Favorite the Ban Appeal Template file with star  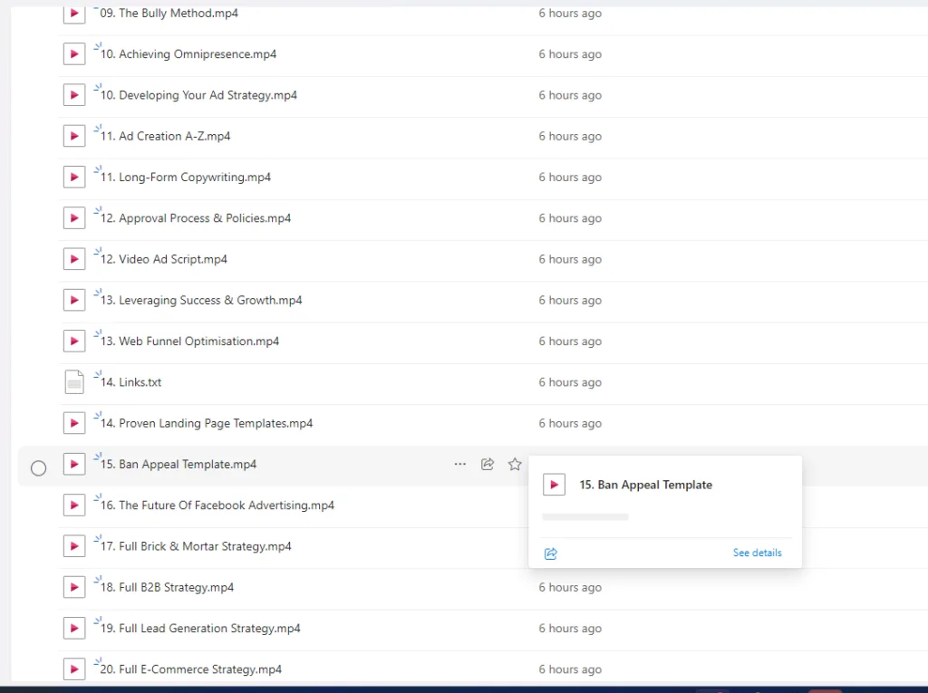point(515,465)
